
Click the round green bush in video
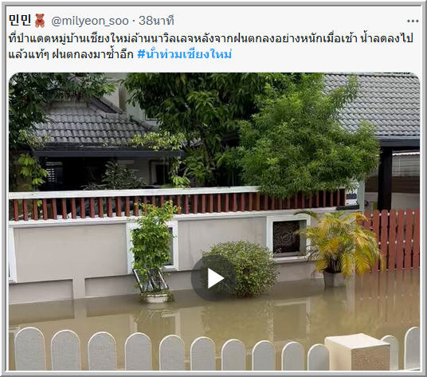coord(242,269)
